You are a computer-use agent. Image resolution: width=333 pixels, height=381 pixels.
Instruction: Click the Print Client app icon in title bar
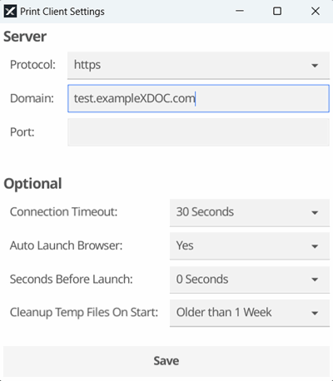point(10,12)
